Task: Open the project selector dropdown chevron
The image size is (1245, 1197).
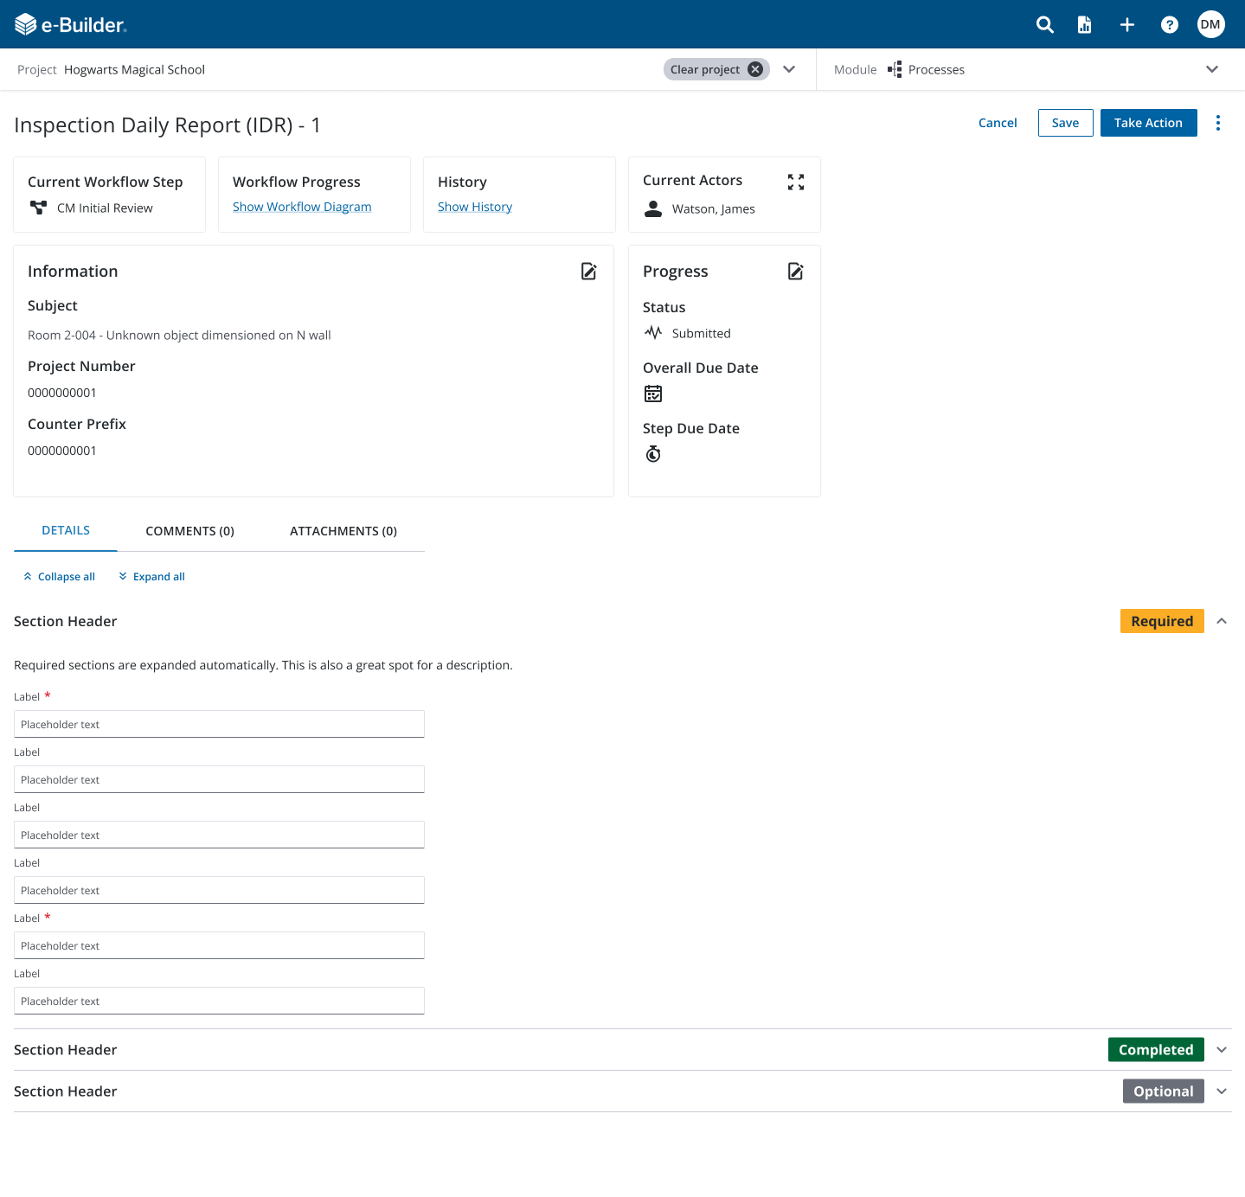Action: point(789,69)
